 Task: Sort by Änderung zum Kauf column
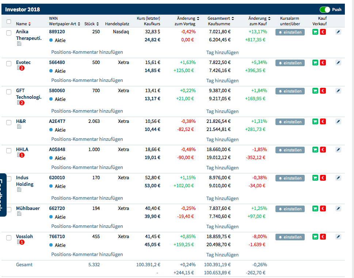(269, 19)
